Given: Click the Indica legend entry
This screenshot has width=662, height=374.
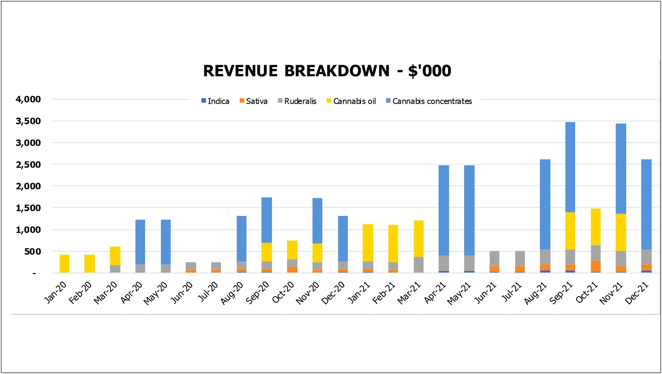Looking at the screenshot, I should [215, 101].
